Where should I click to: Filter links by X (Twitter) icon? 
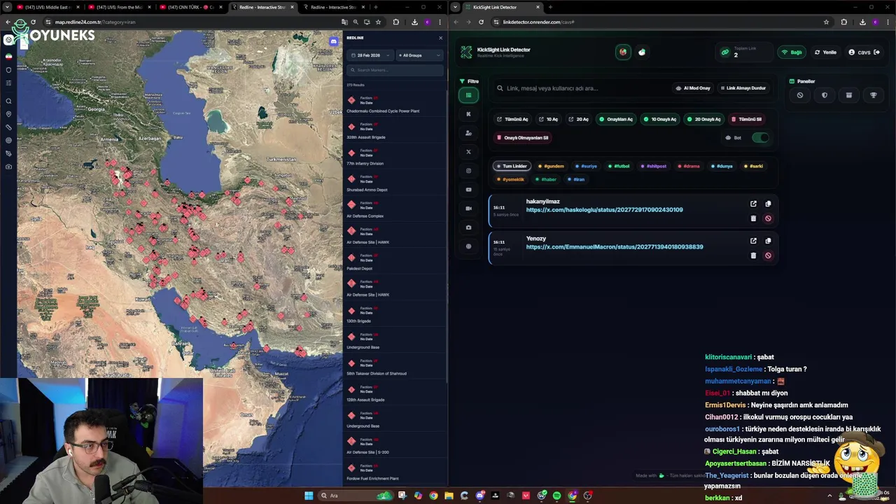[x=468, y=152]
